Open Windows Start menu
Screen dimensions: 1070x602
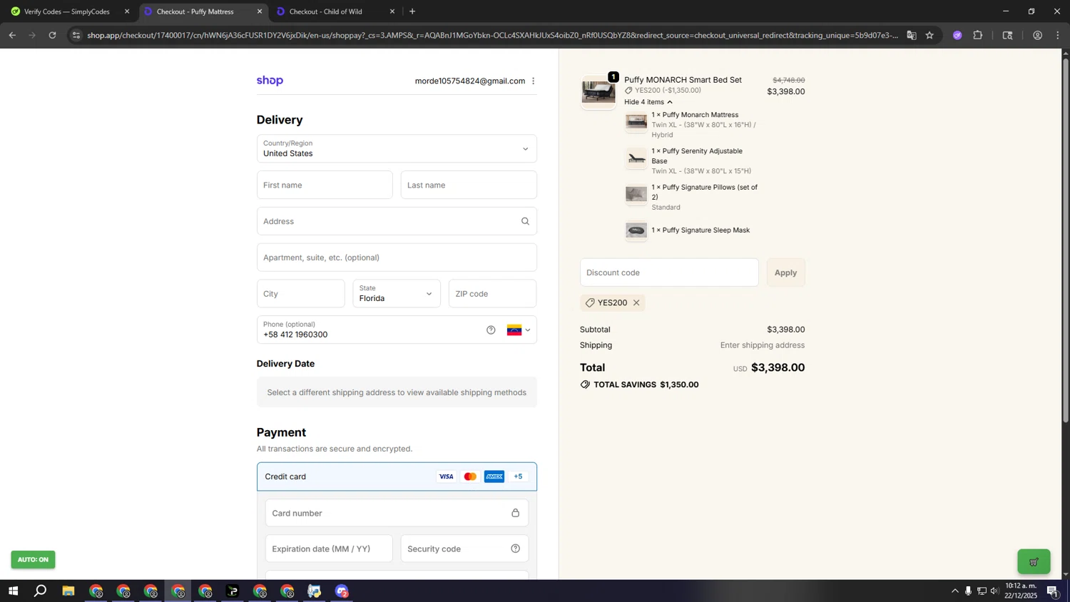point(12,591)
